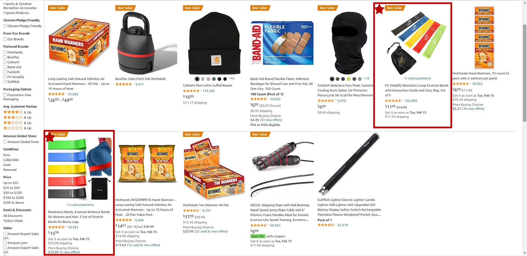Select green color swatch on Balaclava Face Mask
The width and height of the screenshot is (527, 256).
click(x=349, y=79)
